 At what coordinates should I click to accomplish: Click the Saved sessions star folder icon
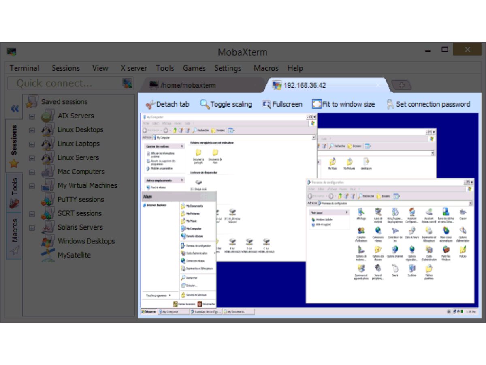pyautogui.click(x=32, y=102)
